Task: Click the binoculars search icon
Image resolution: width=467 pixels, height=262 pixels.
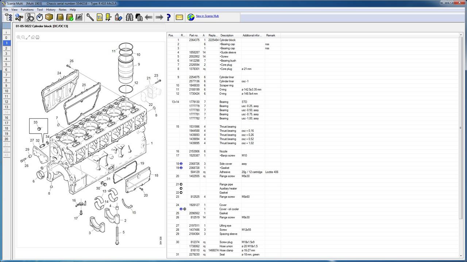Action: pyautogui.click(x=130, y=17)
